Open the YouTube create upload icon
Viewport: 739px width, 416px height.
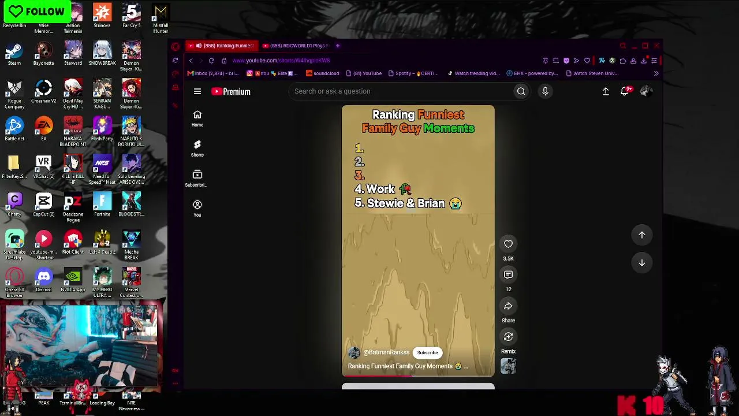tap(606, 91)
